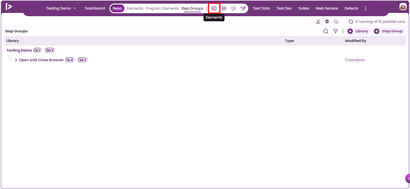The height and width of the screenshot is (189, 410).
Task: Click the TD cards icon in Repo bar
Action: (x=233, y=8)
